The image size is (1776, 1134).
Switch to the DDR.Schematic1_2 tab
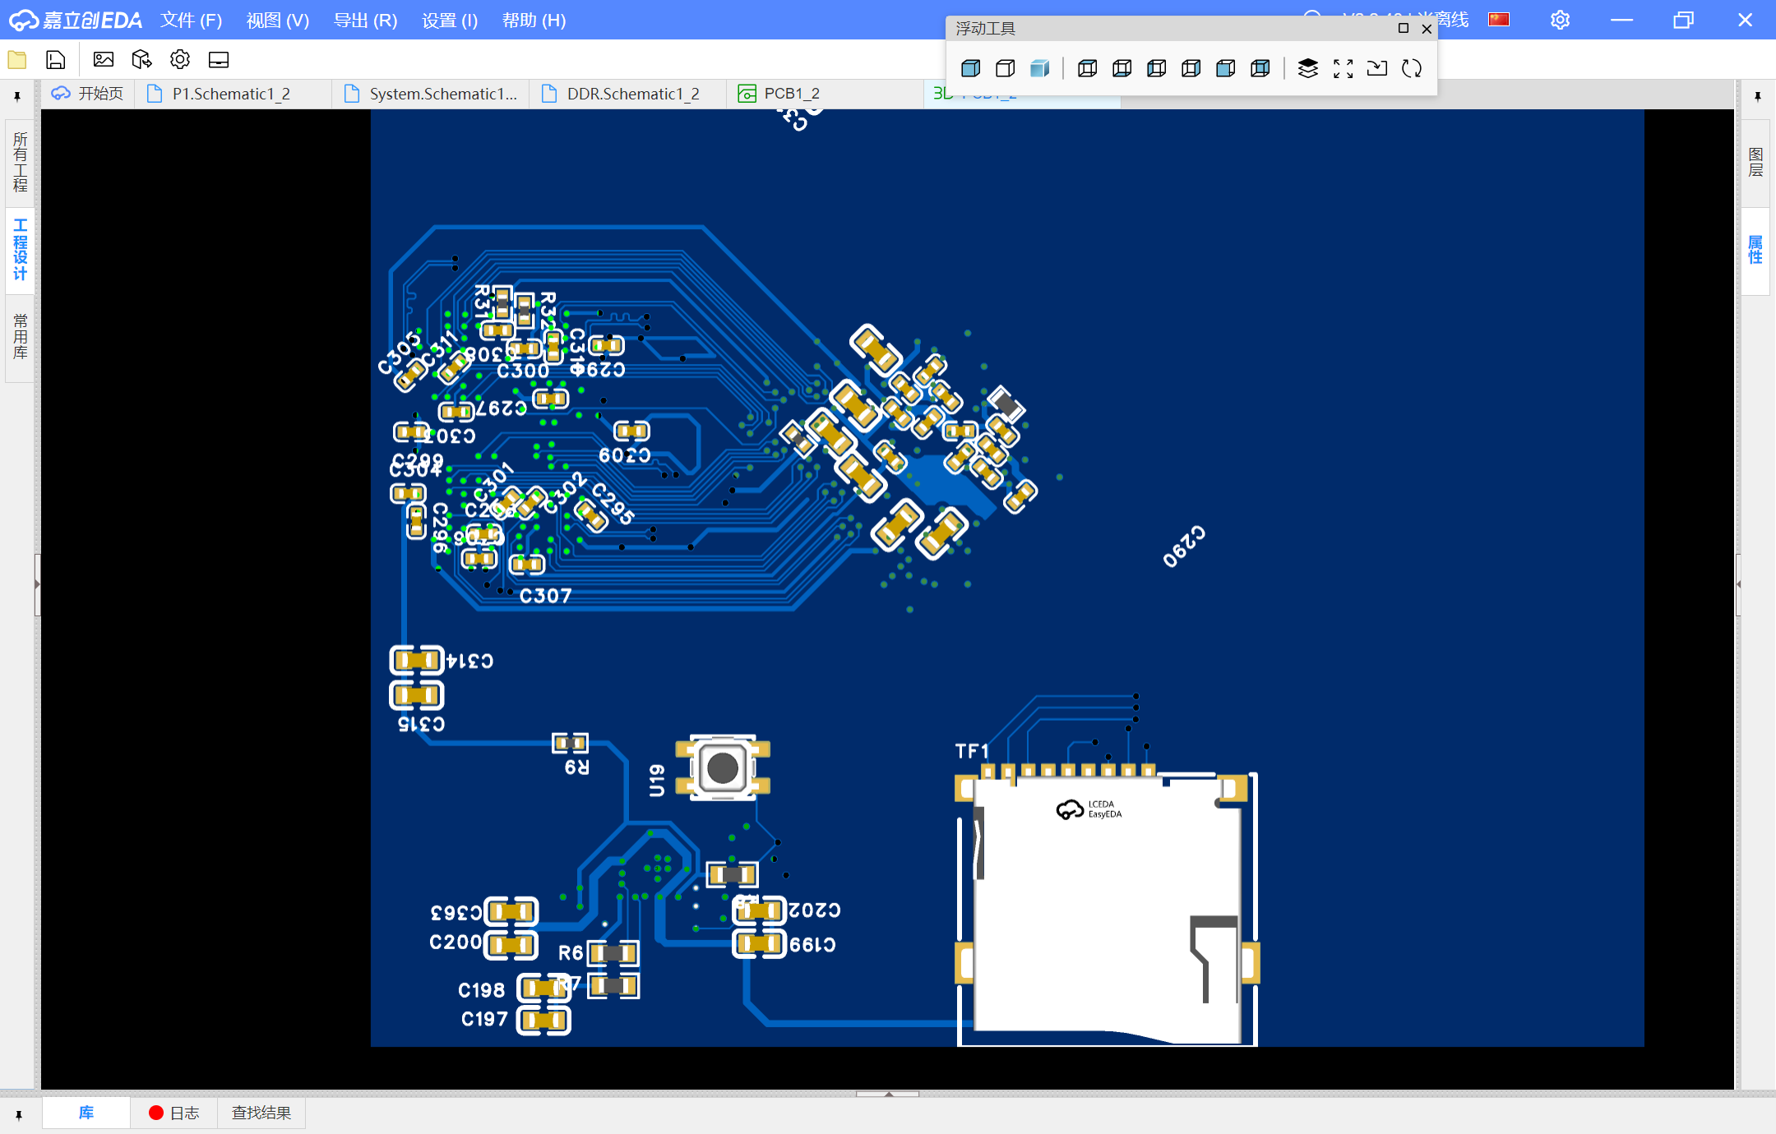coord(632,94)
